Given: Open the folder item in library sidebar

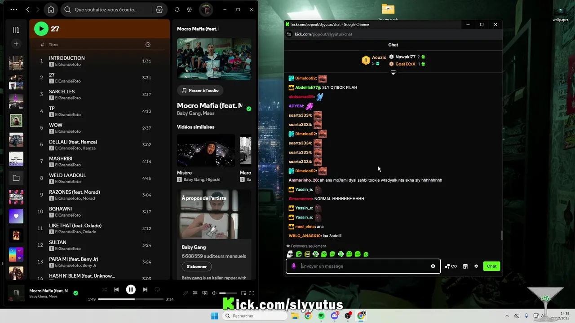Looking at the screenshot, I should [x=16, y=178].
